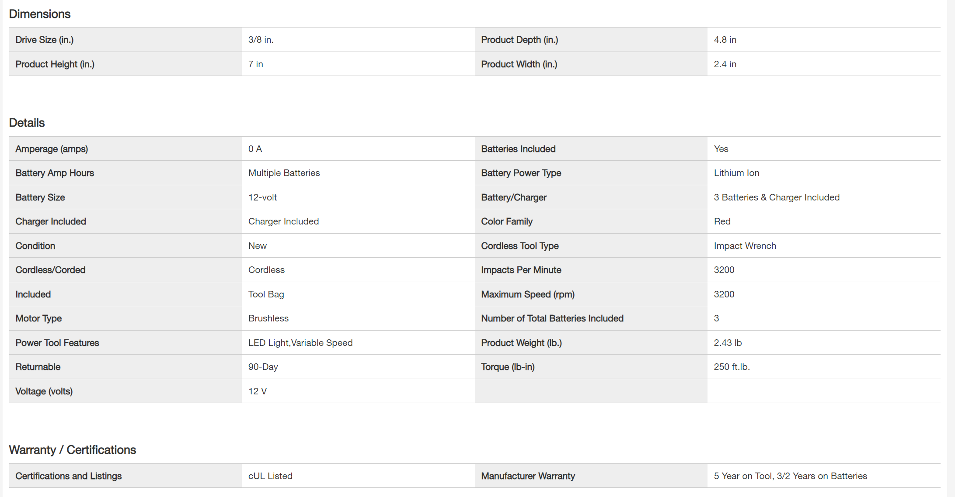Click the Drive Size (in.) label
The width and height of the screenshot is (955, 497).
[x=45, y=40]
